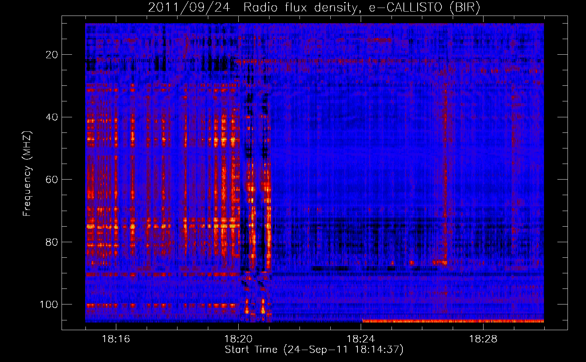Click the 'Start Time (24-Sep-11 18:14:37)' label
Image resolution: width=586 pixels, height=362 pixels.
[314, 350]
